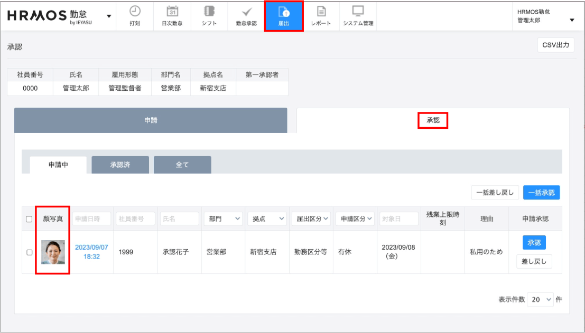Expand the 拠点 filter dropdown

coord(267,218)
